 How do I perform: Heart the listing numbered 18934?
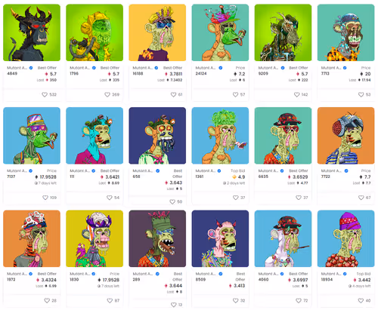(x=361, y=300)
